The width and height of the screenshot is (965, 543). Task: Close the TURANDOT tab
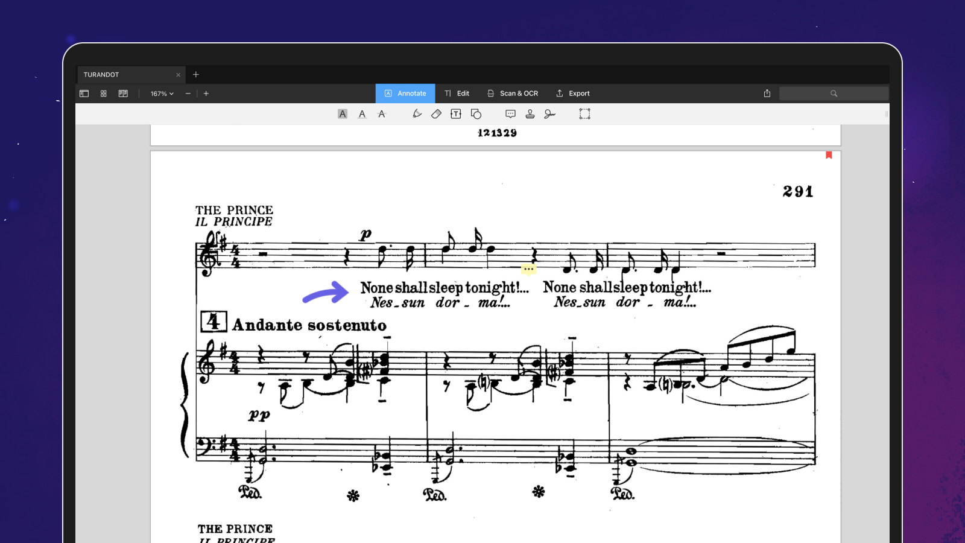179,75
